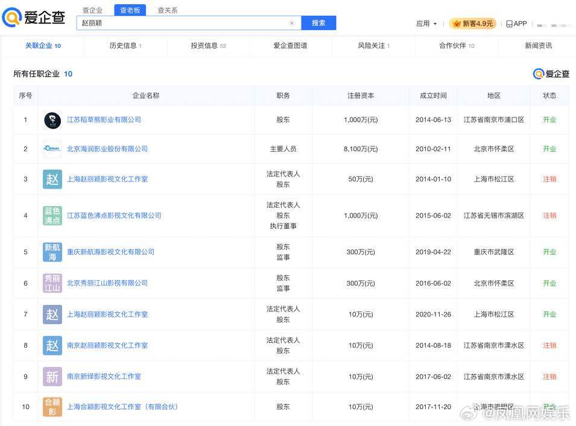The width and height of the screenshot is (576, 426).
Task: Open the 南京赵丽颖影视文化工作室 link
Action: click(107, 346)
